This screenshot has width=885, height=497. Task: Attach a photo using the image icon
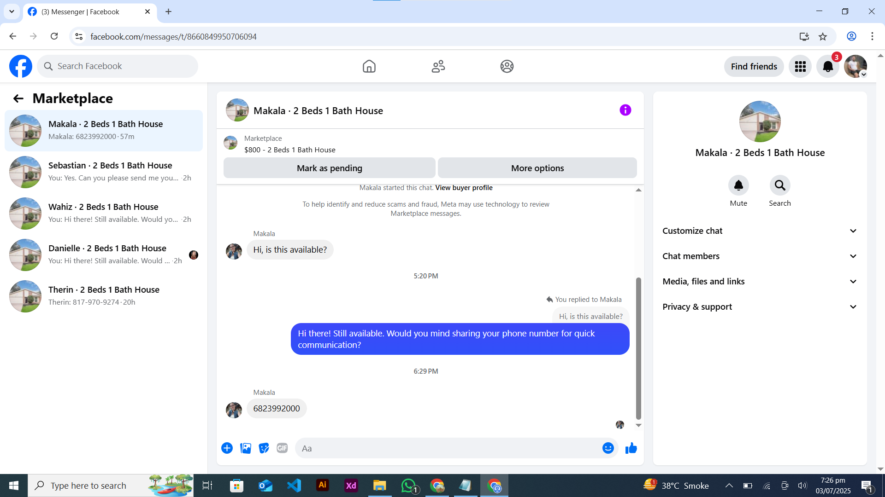click(x=246, y=448)
